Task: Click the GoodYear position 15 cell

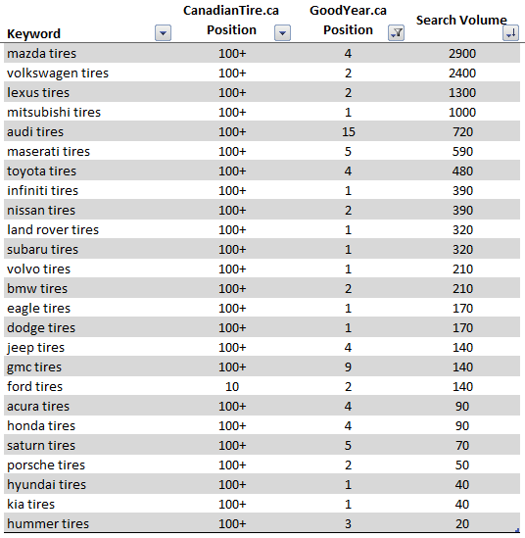Action: pyautogui.click(x=348, y=131)
